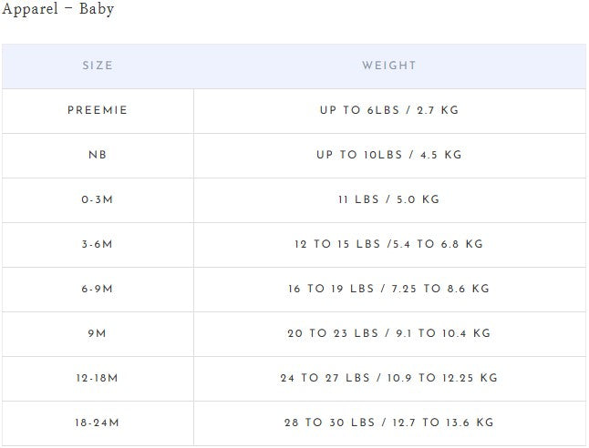589x448 pixels.
Task: Click the 24 to 27 LBS weight cell
Action: [388, 378]
